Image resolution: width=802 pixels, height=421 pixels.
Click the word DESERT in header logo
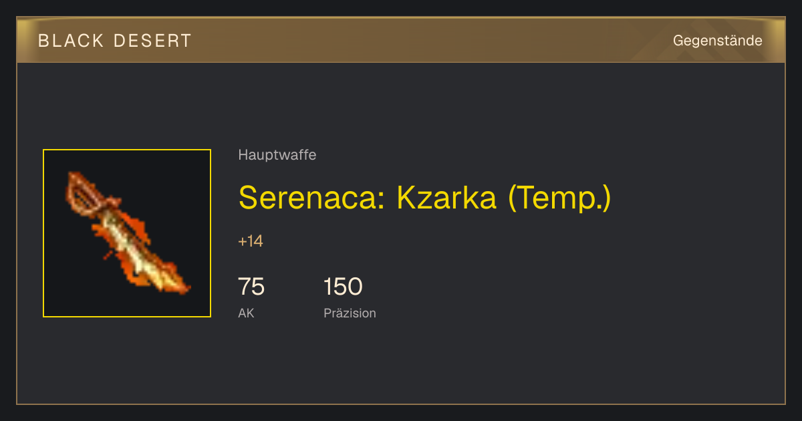pos(152,41)
